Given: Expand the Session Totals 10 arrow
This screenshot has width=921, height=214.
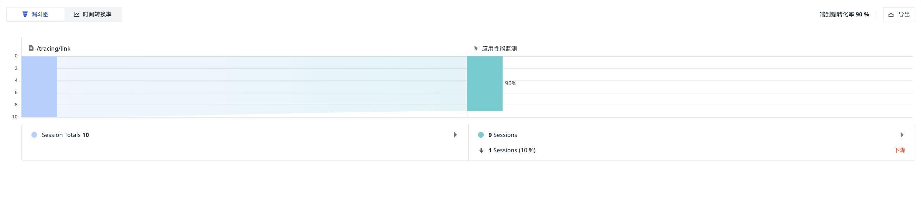Looking at the screenshot, I should 455,135.
